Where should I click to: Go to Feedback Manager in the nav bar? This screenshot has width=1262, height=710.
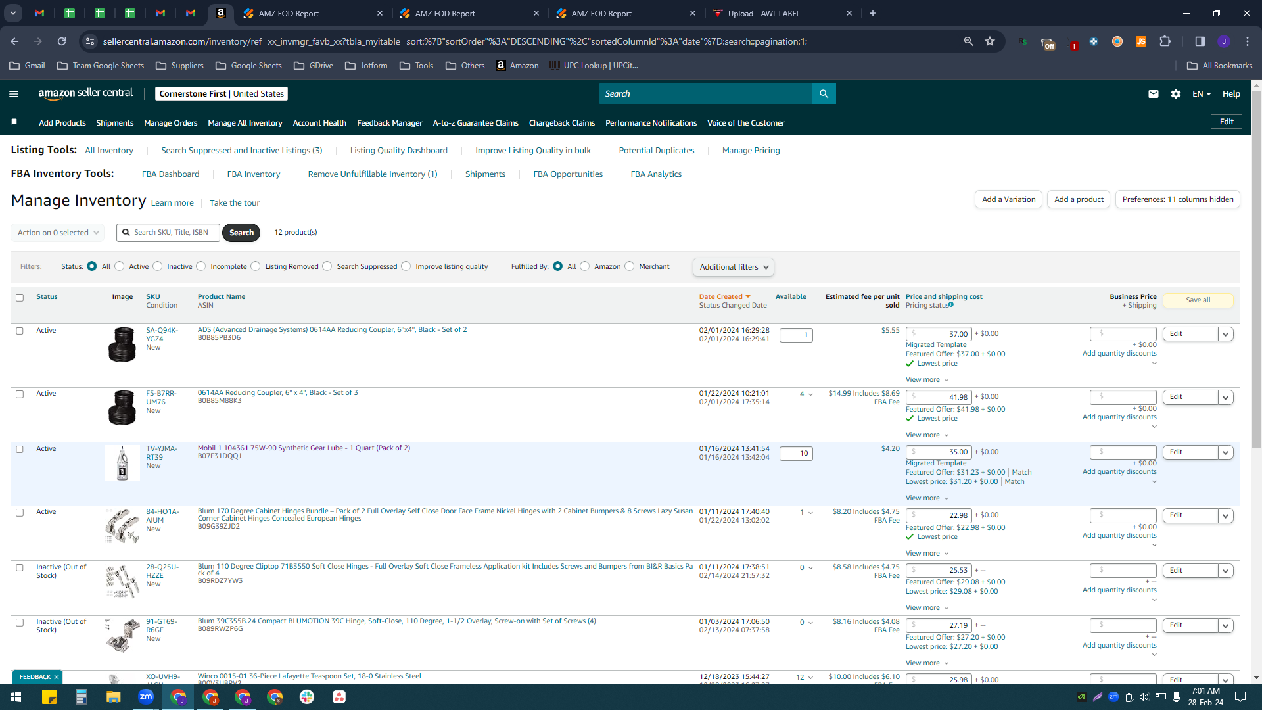coord(390,123)
